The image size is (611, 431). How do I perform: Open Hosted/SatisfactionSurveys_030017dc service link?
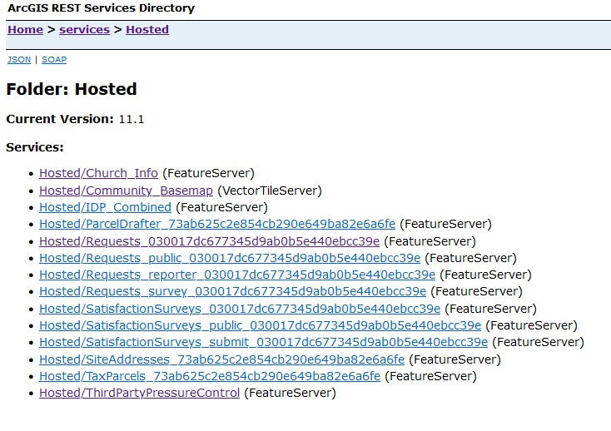pos(240,309)
